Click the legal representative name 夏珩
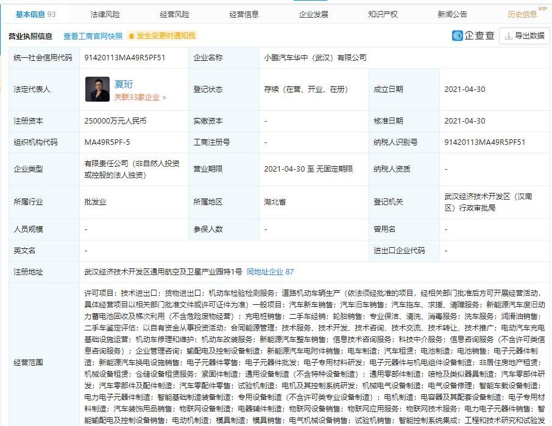 tap(124, 84)
